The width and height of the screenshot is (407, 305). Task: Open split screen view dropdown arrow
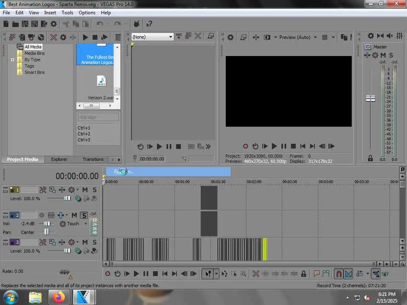point(275,37)
